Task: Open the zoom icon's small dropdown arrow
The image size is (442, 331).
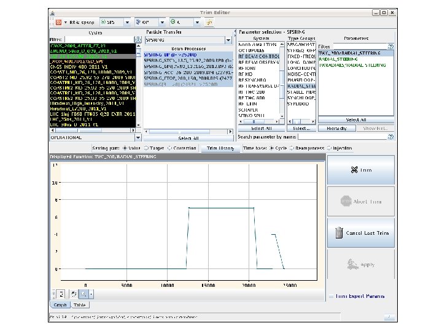Action: (x=91, y=294)
